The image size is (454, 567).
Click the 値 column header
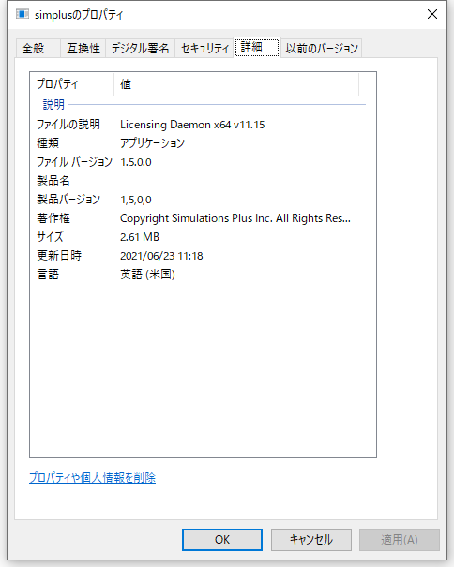point(236,84)
